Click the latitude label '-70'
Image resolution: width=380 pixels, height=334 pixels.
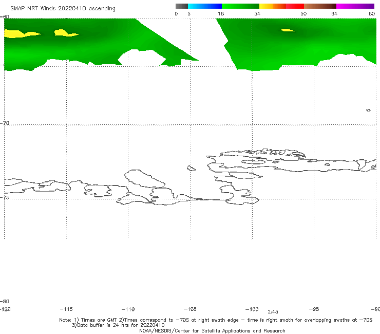pos(5,123)
